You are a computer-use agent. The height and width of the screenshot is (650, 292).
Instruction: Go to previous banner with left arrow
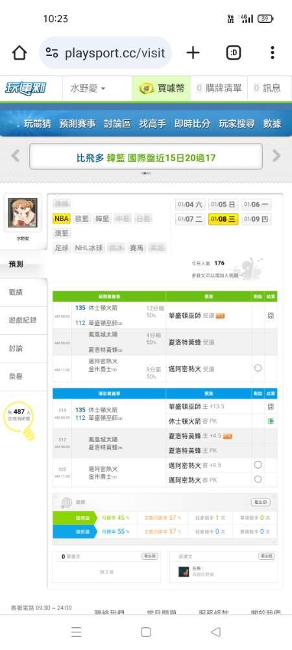pos(16,156)
